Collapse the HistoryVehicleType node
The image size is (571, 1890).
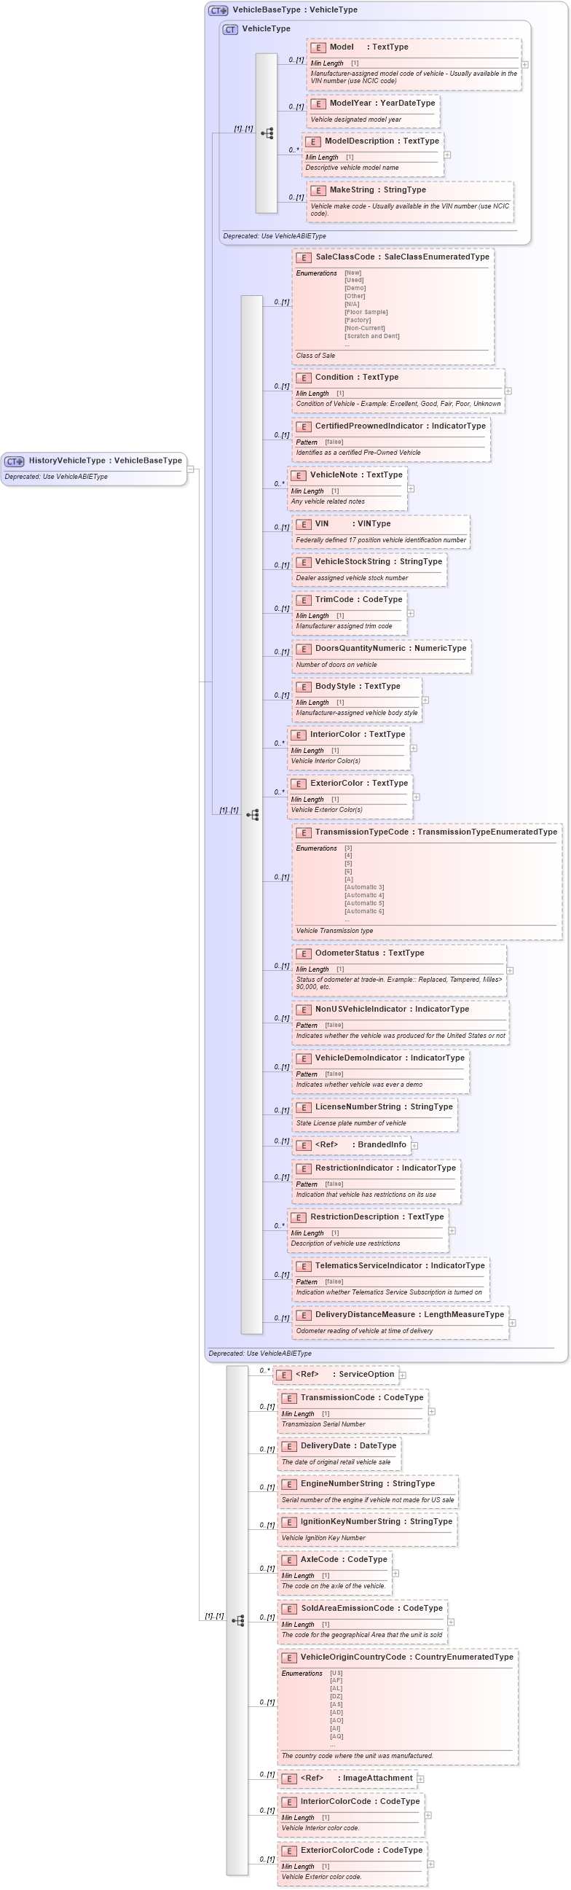tap(191, 469)
